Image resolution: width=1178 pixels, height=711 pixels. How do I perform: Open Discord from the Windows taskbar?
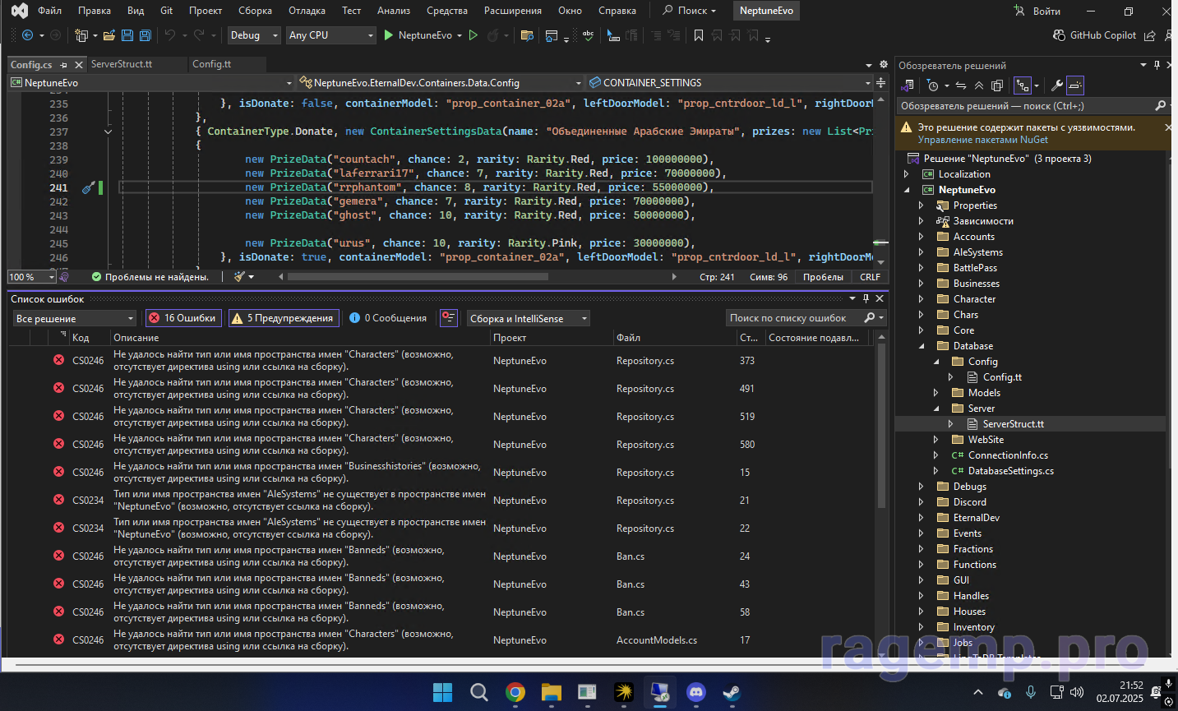pos(696,692)
